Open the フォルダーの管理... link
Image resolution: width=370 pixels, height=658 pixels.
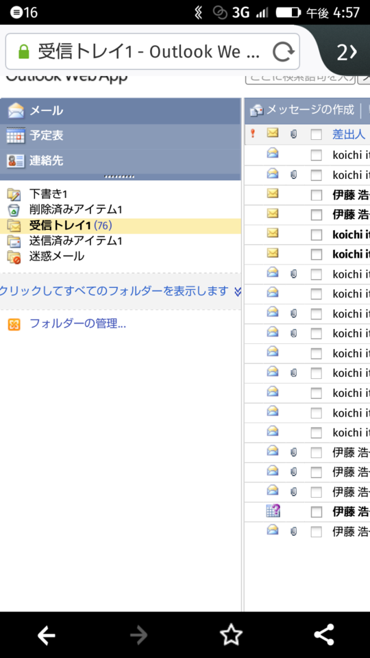click(x=77, y=324)
